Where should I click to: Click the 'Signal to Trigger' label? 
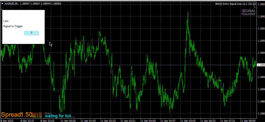[x=13, y=26]
